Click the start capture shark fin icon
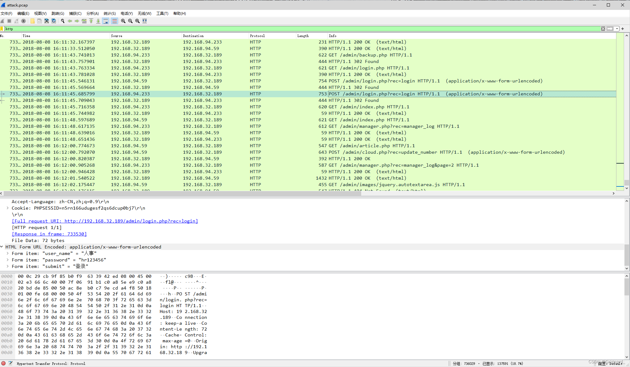630x367 pixels. (2, 21)
